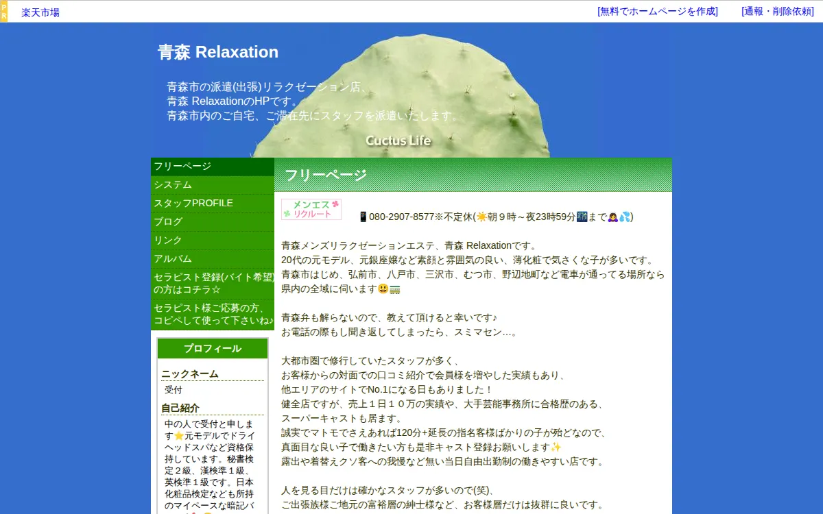Click the 青森 Relaxation site title
823x514 pixels.
pyautogui.click(x=218, y=52)
